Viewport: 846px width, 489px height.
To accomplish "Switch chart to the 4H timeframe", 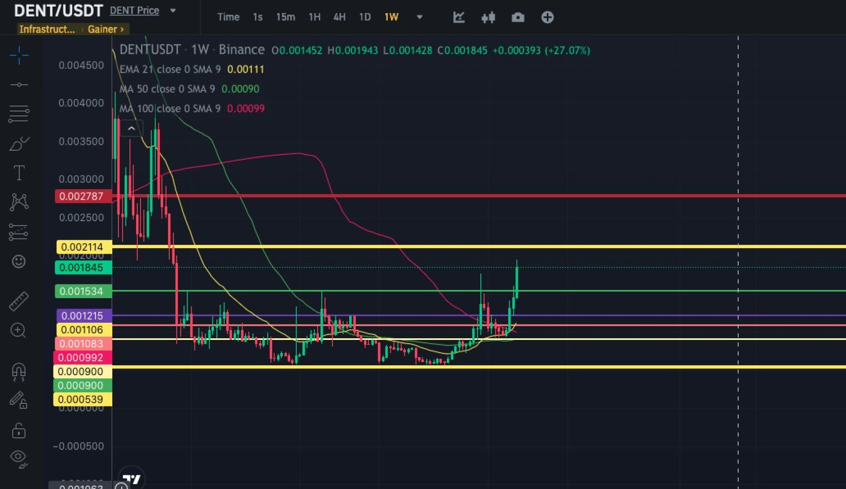I will (339, 17).
